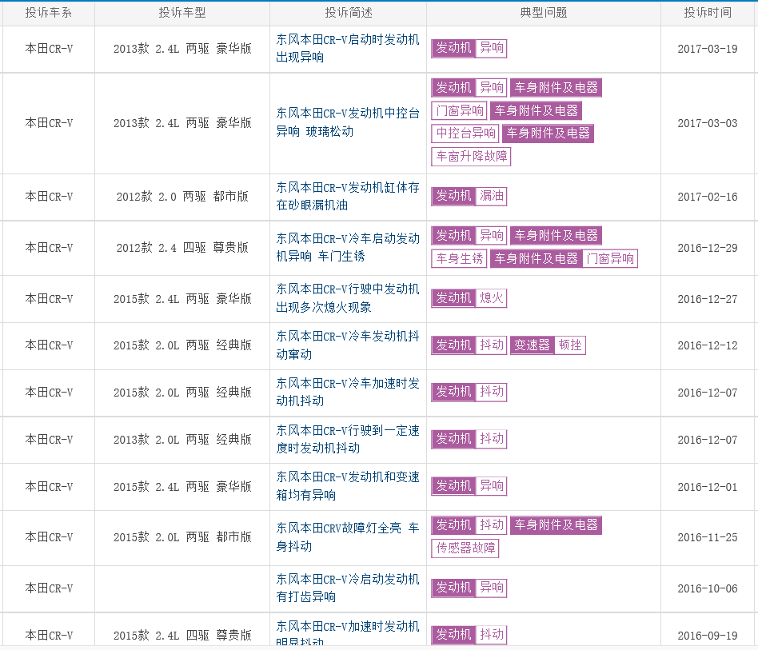Open the CRV故障灯全亮 车身抖动 complaint

tap(347, 537)
